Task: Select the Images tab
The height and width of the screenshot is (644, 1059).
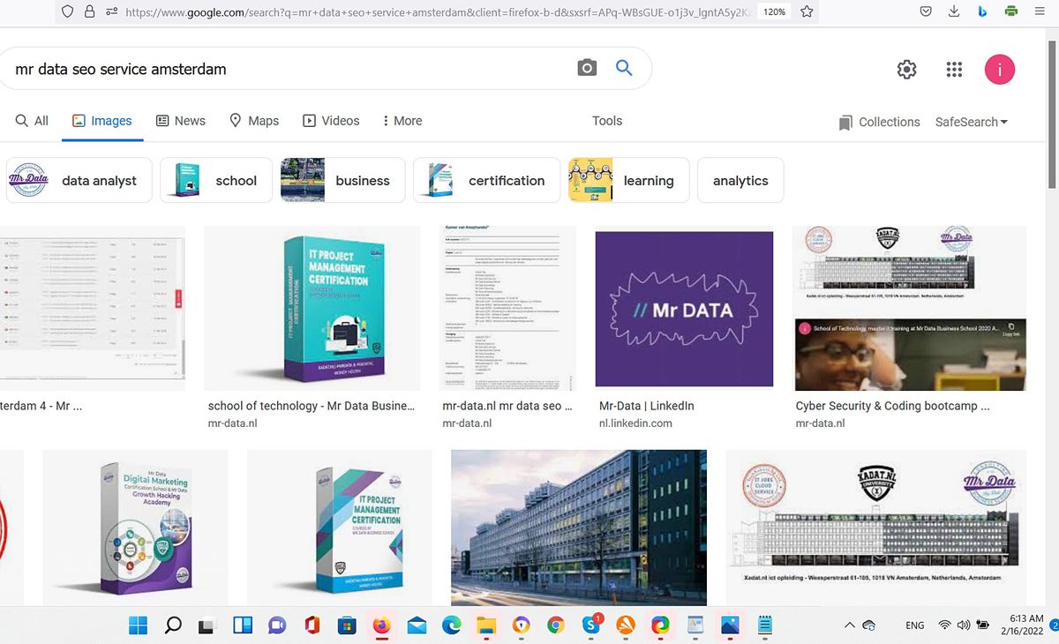Action: click(x=101, y=121)
